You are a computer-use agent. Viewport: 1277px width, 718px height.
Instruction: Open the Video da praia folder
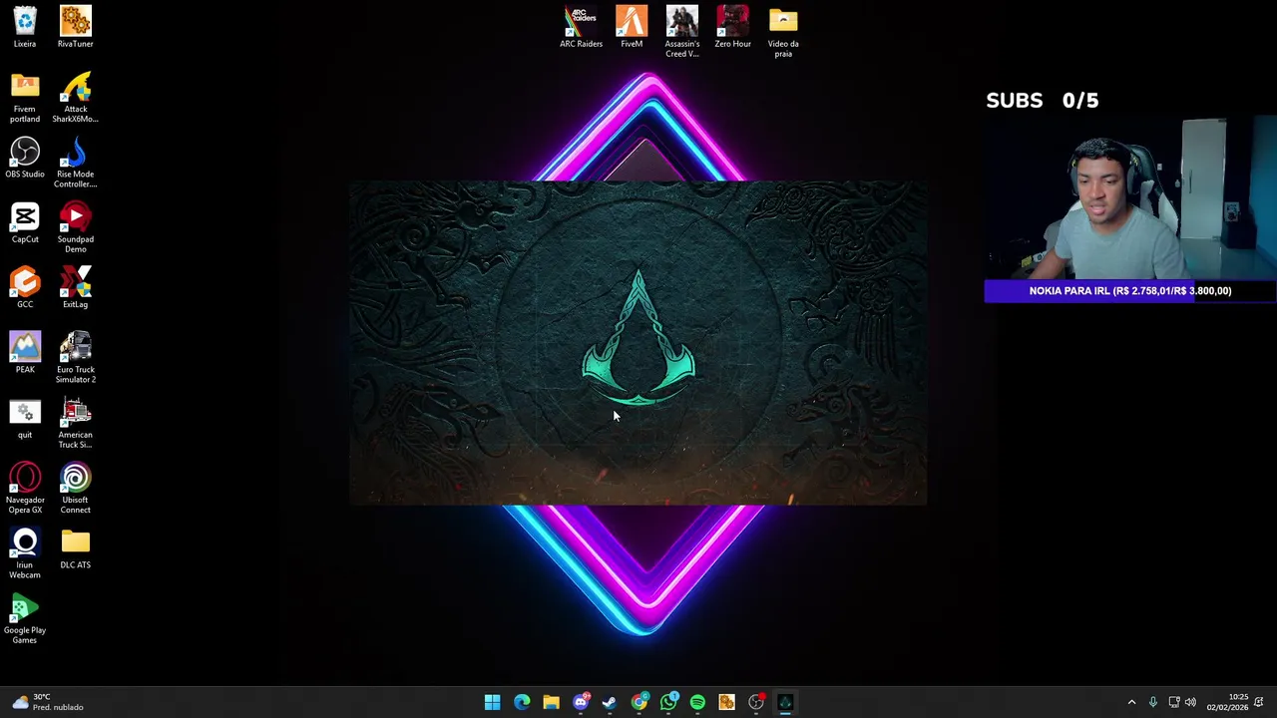pyautogui.click(x=783, y=31)
